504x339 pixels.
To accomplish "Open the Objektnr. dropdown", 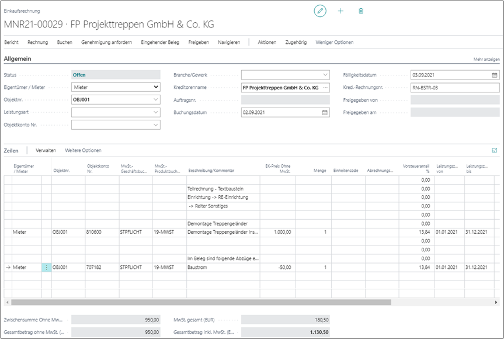I will (155, 99).
